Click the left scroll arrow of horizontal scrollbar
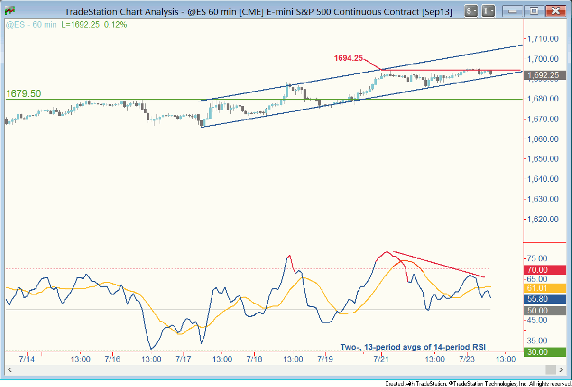This screenshot has height=387, width=572. tap(9, 369)
